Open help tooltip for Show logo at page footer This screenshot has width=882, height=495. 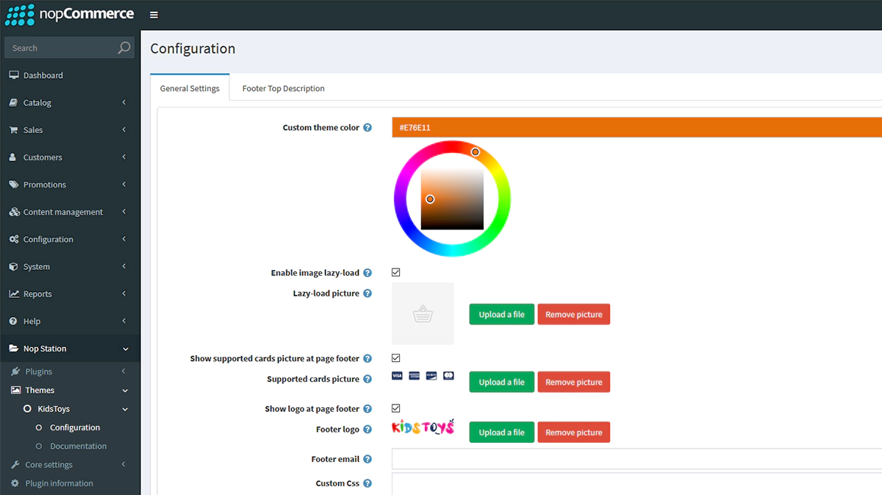click(x=367, y=409)
